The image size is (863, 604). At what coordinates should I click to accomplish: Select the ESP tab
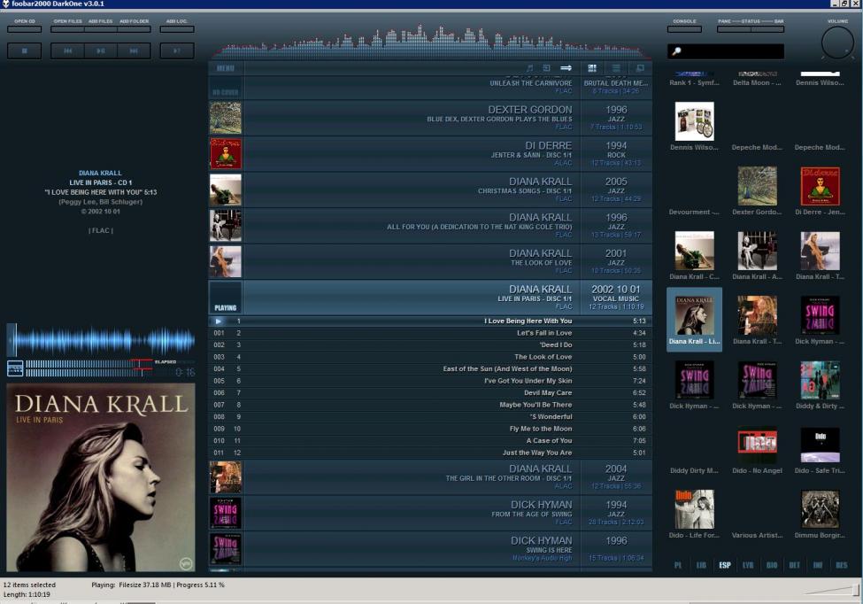pyautogui.click(x=725, y=565)
